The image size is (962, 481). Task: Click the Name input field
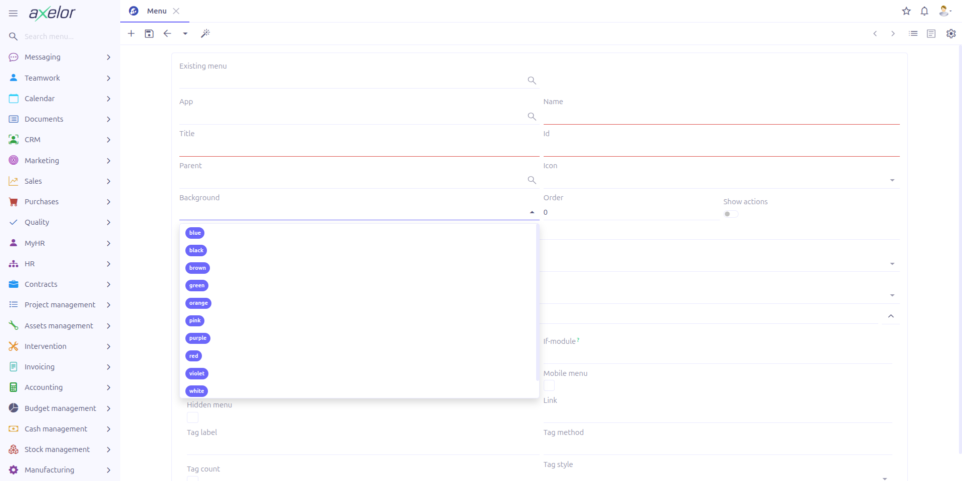click(x=722, y=116)
